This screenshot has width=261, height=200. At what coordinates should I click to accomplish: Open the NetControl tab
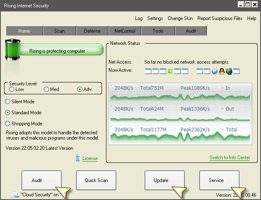coord(125,31)
